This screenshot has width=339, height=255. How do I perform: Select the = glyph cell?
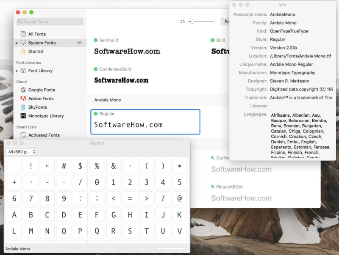(x=130, y=198)
